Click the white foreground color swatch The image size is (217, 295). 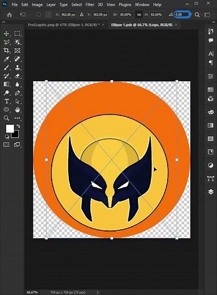pos(10,129)
